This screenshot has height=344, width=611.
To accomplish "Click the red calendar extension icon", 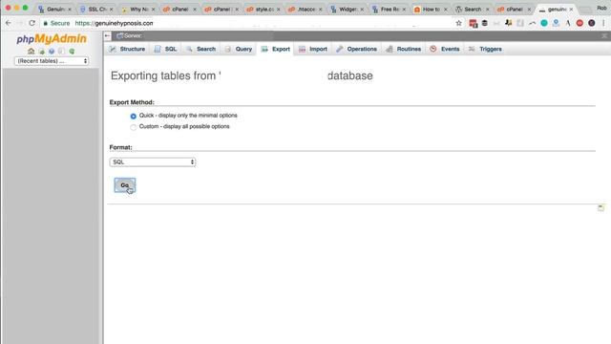I will (474, 23).
